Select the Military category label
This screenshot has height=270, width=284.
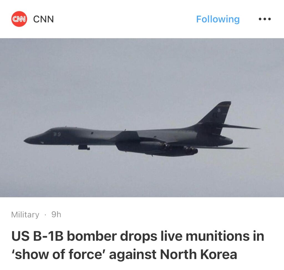pyautogui.click(x=25, y=215)
